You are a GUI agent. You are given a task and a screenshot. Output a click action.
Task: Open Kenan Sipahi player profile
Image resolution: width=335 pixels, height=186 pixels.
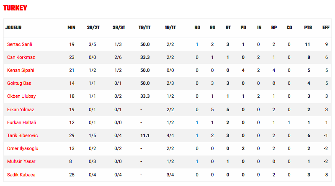click(x=21, y=70)
